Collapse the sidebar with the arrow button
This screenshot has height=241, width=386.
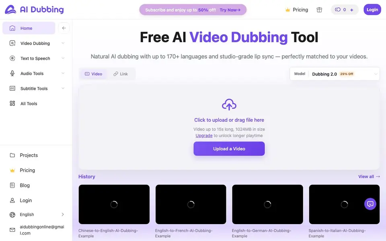point(64,28)
